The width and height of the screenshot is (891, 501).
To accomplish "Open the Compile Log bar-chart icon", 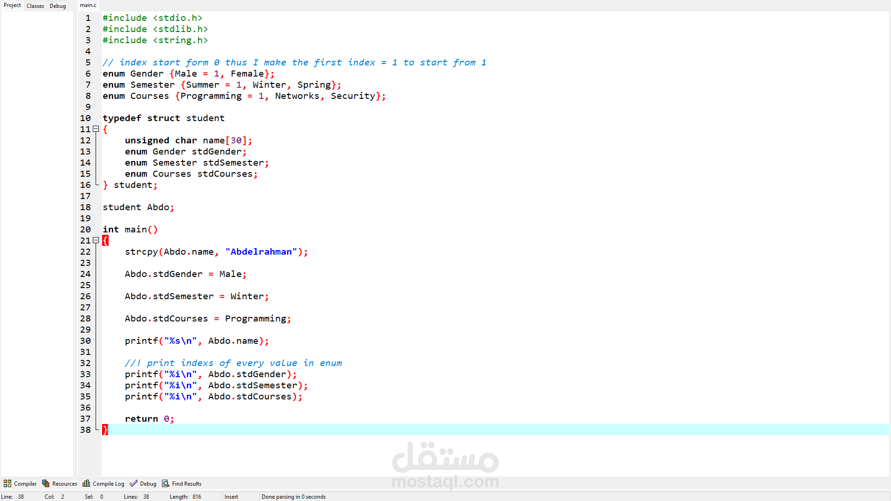I will [x=86, y=483].
